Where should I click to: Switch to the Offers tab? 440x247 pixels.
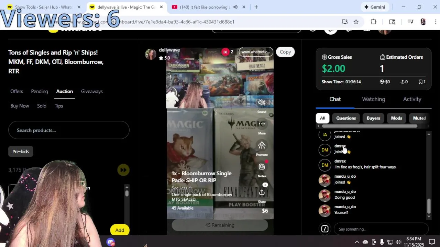click(16, 91)
